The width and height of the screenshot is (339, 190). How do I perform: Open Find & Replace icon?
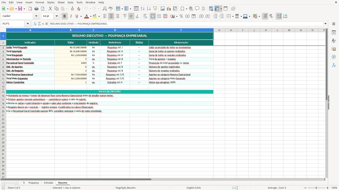(105, 9)
